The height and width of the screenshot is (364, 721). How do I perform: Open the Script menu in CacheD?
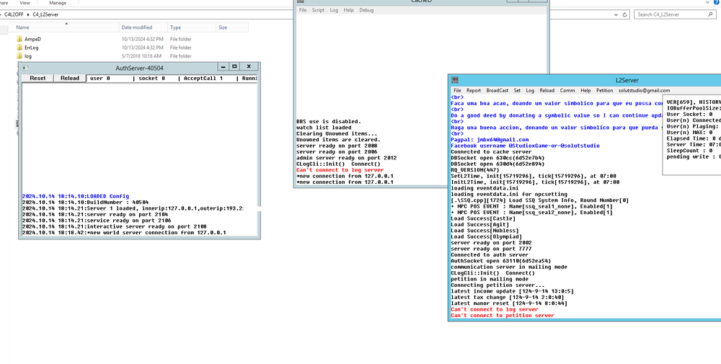point(318,10)
